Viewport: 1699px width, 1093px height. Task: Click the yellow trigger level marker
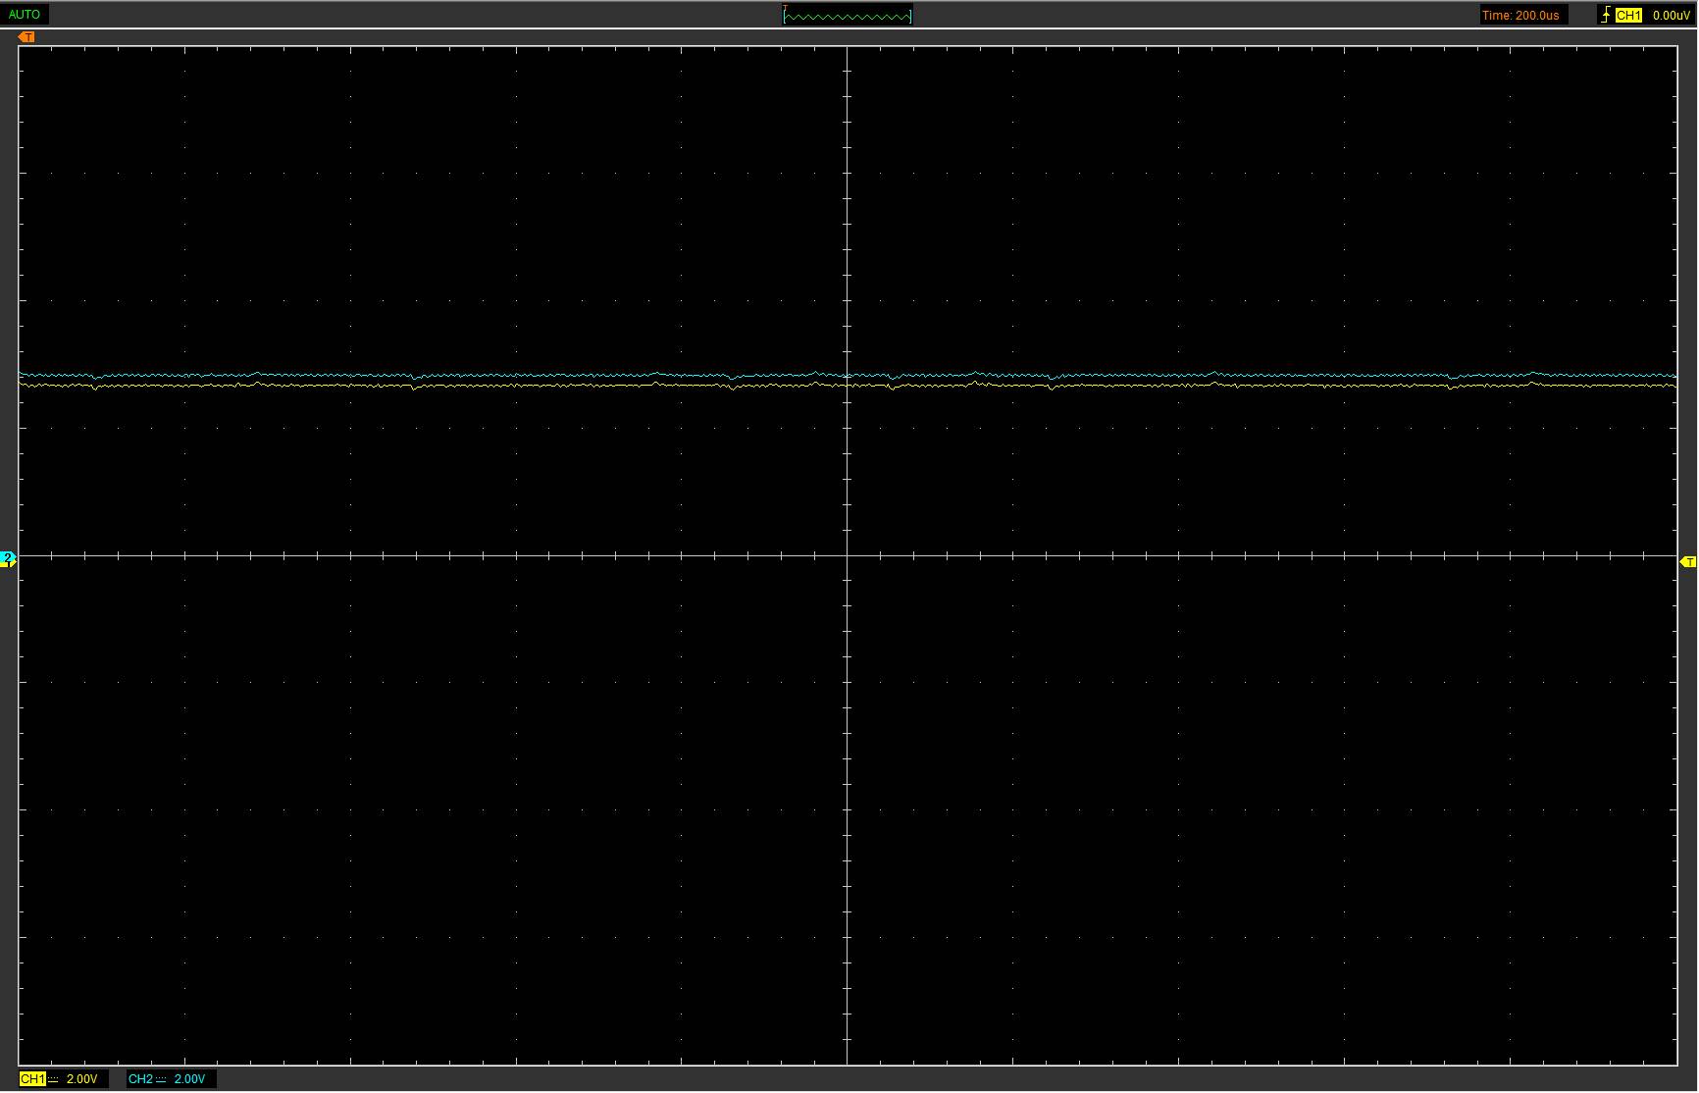[x=1687, y=562]
